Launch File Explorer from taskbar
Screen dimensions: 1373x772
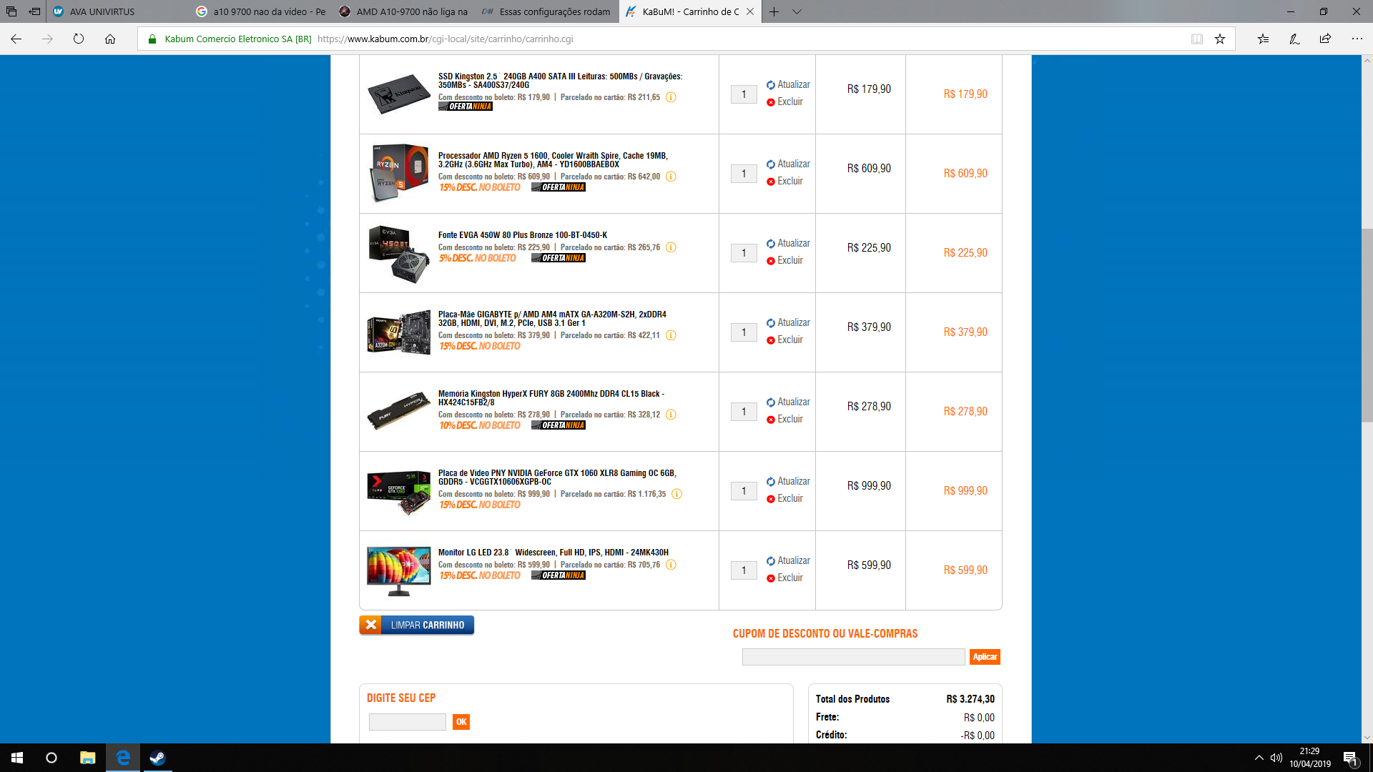tap(87, 758)
